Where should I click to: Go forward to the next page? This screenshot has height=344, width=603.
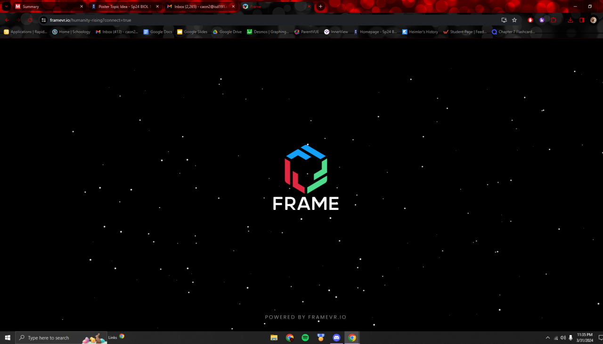pos(18,20)
